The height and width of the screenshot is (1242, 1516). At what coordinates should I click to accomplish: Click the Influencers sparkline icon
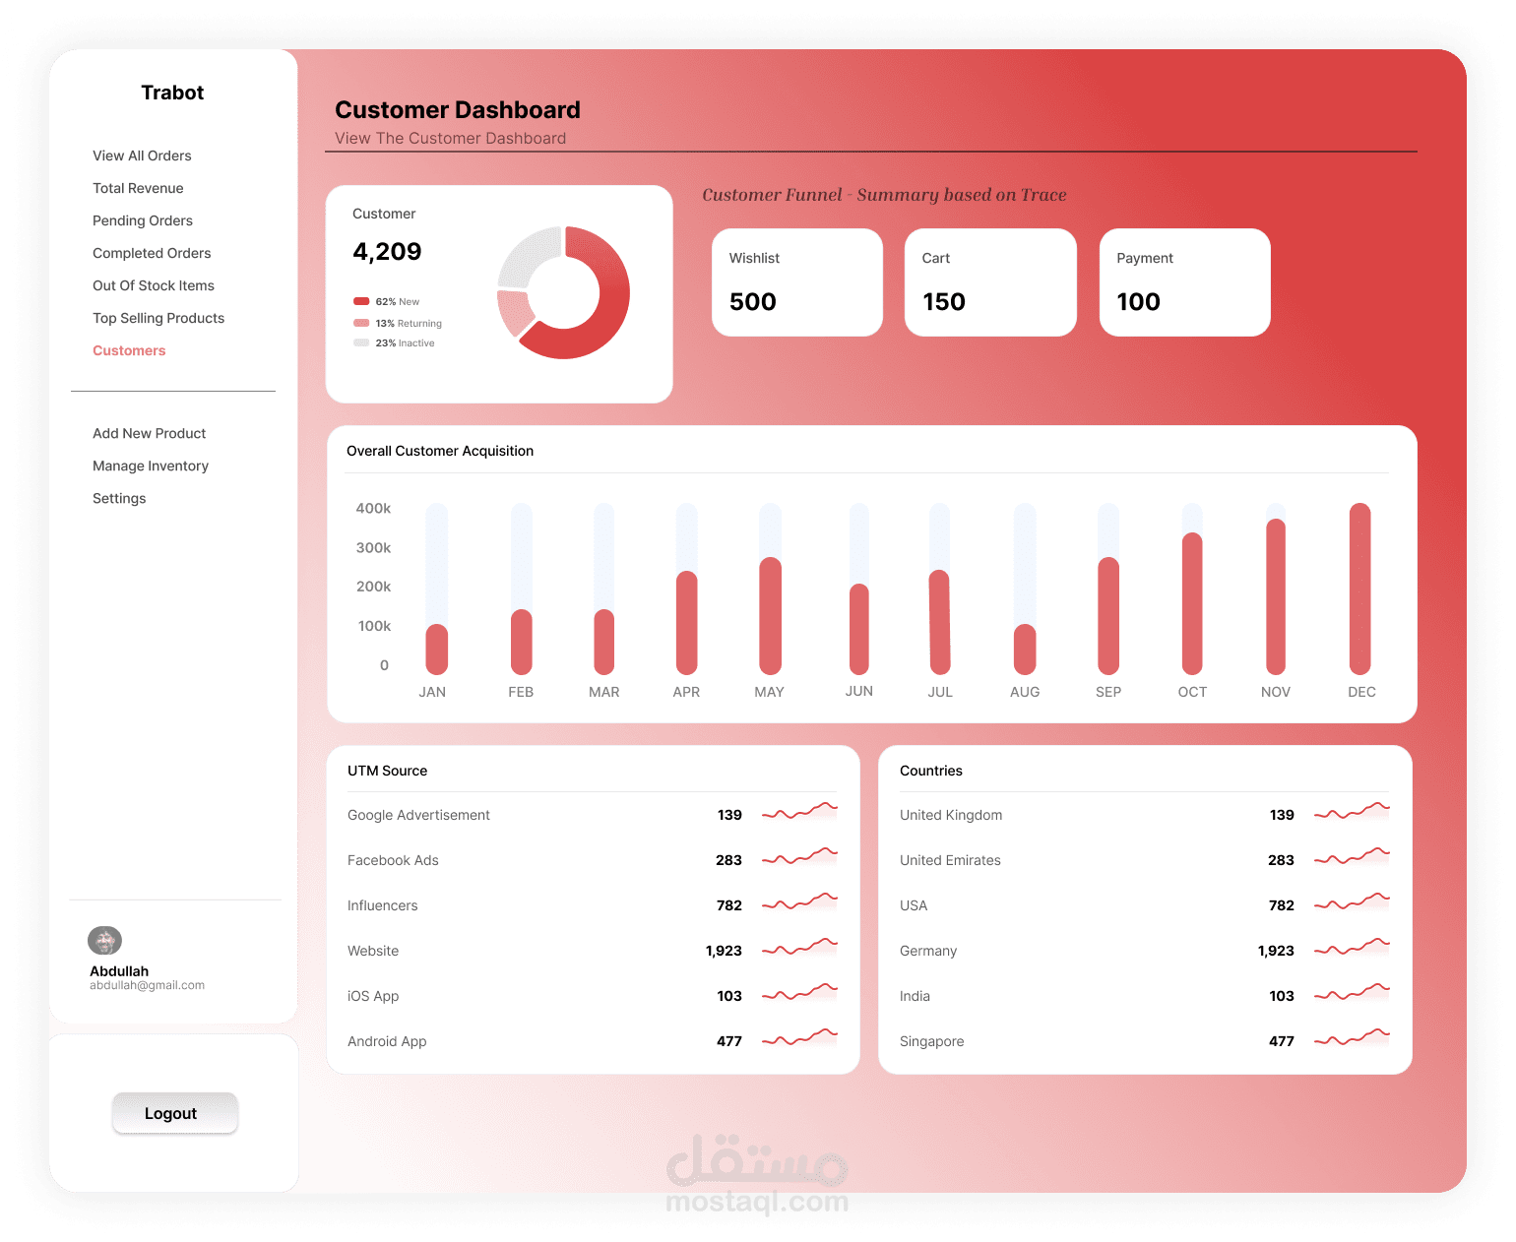tap(799, 902)
